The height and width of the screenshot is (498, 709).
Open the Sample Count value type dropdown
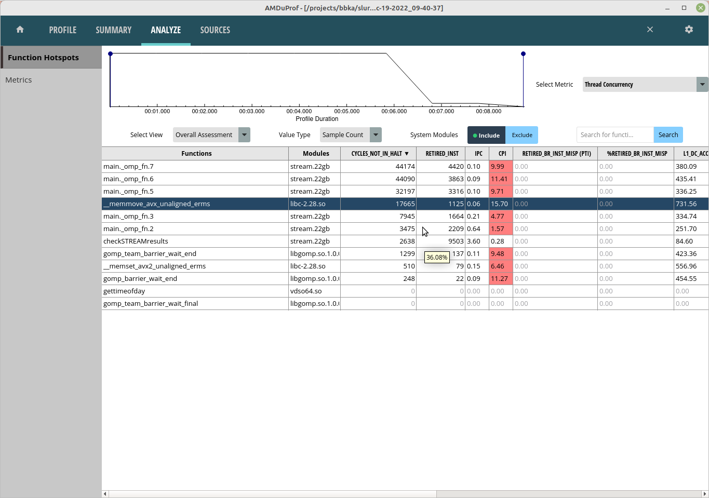376,135
